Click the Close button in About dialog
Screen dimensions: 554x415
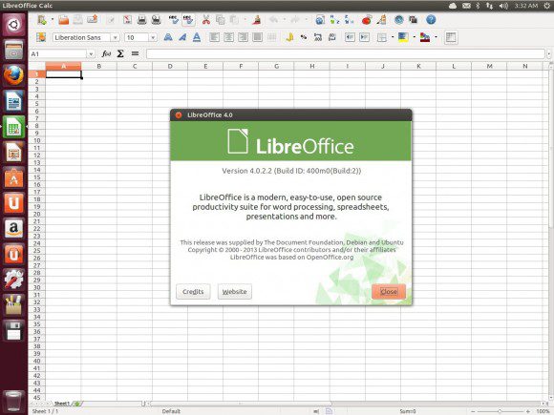(389, 292)
